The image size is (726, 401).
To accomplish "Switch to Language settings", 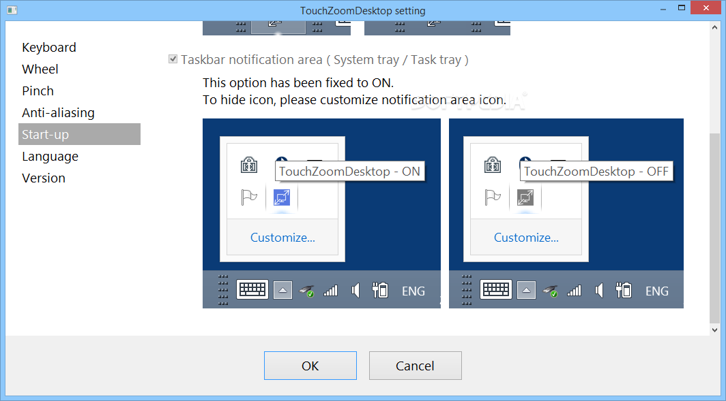I will (x=50, y=156).
